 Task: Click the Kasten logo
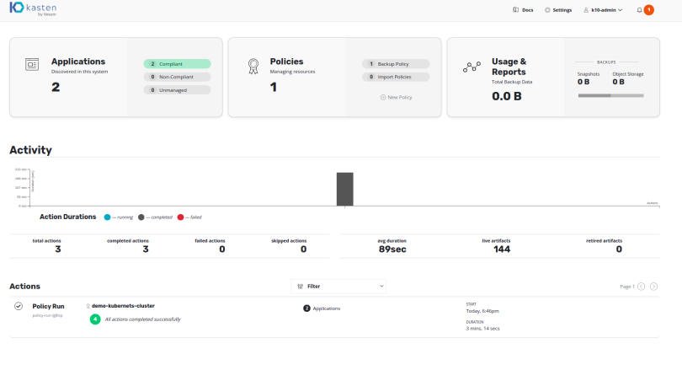(33, 8)
